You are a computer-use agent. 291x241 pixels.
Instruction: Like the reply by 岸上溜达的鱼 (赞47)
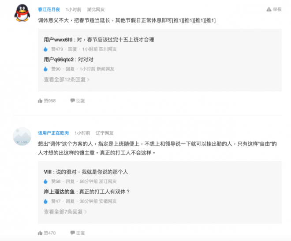[x=45, y=201]
